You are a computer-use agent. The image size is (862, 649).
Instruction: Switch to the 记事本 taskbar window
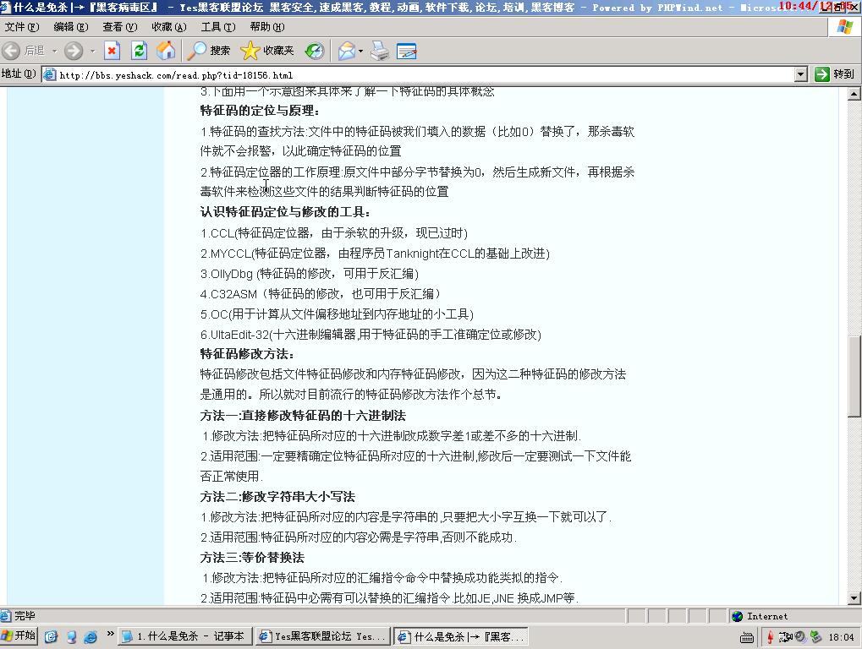pyautogui.click(x=184, y=636)
